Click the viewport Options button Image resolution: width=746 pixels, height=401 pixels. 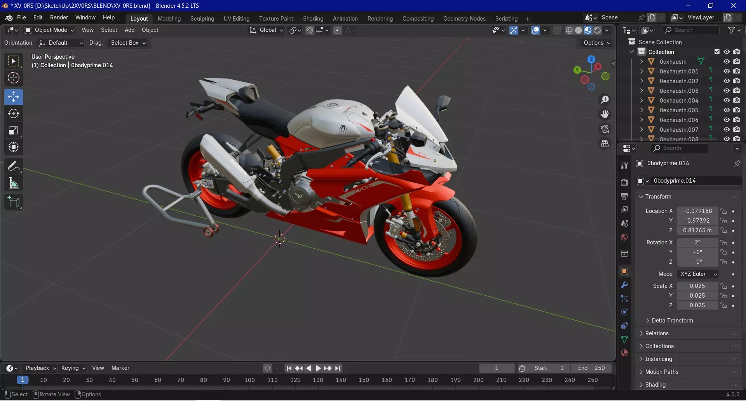597,43
